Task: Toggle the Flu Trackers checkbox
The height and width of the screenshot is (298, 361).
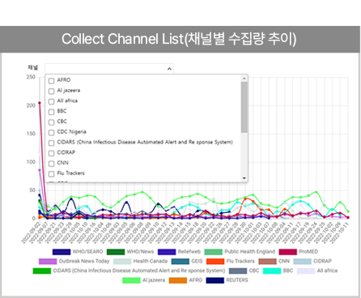Action: 51,174
